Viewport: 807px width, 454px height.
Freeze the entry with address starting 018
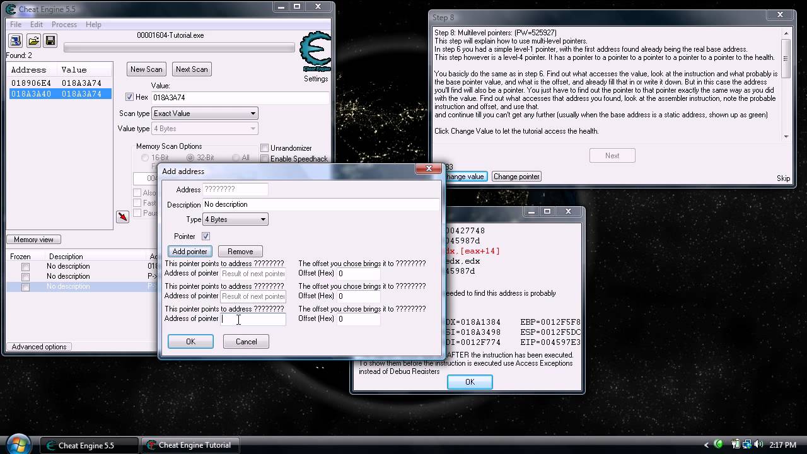(25, 267)
